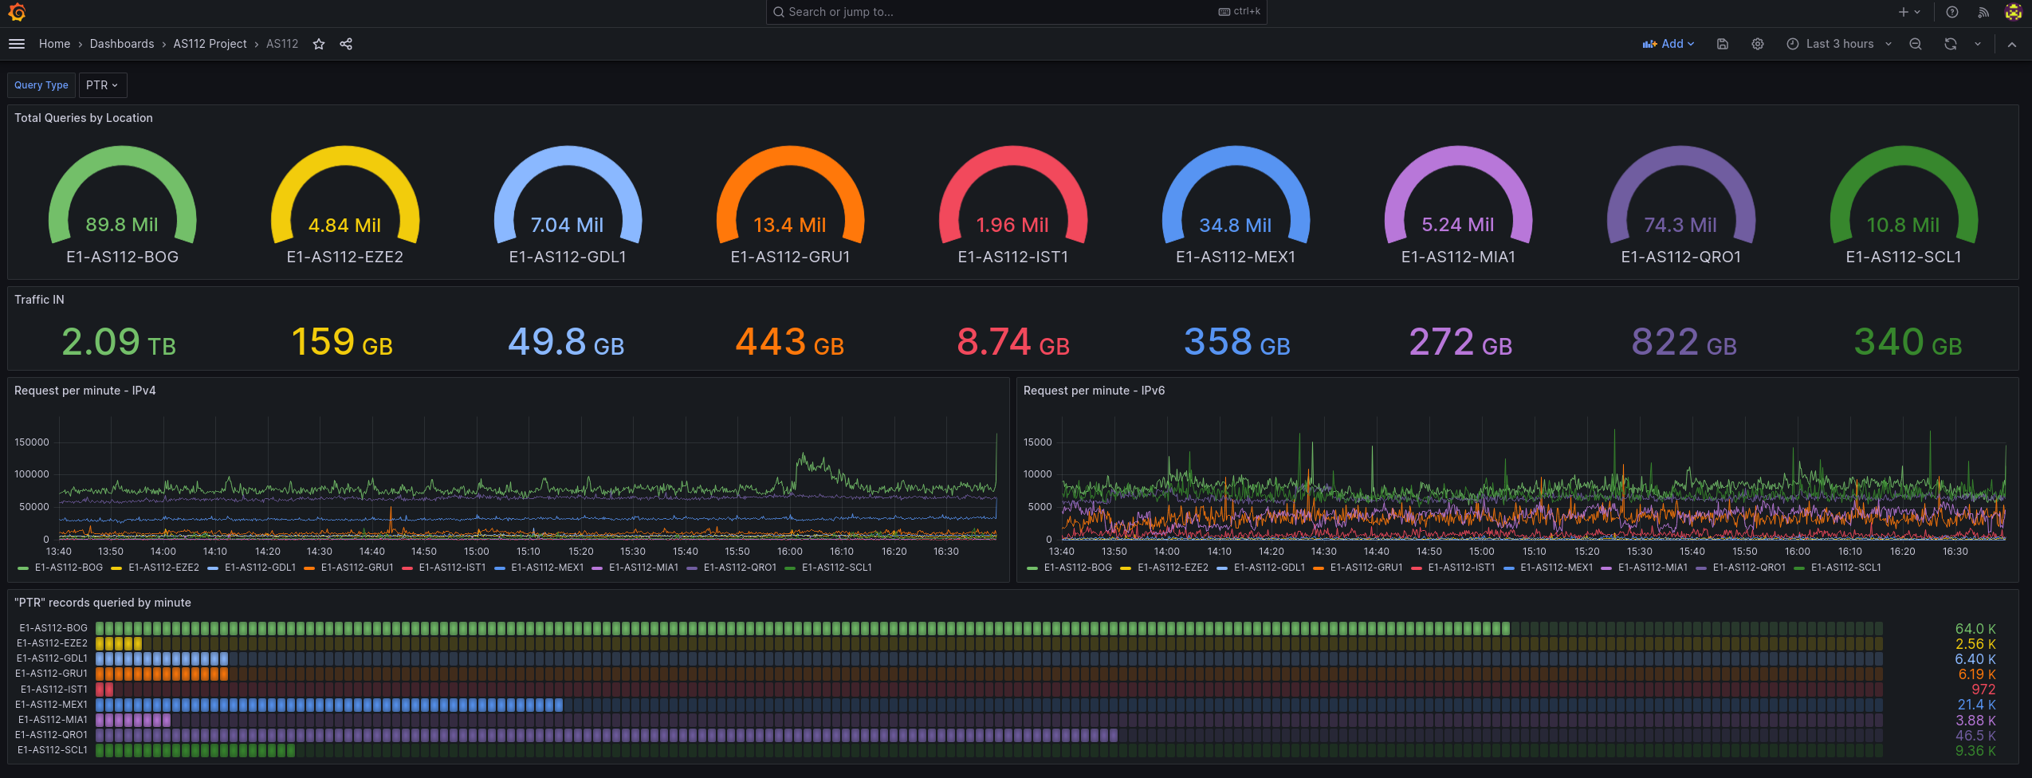Click the 64.0 K value for BOG row
2032x778 pixels.
pos(1975,629)
